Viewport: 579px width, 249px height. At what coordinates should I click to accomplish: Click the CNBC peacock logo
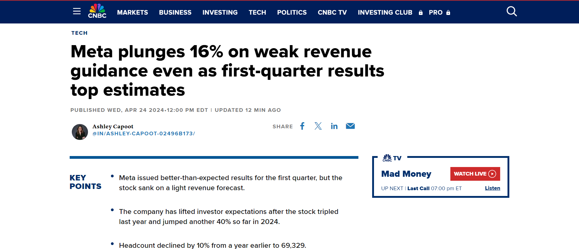[x=97, y=11]
